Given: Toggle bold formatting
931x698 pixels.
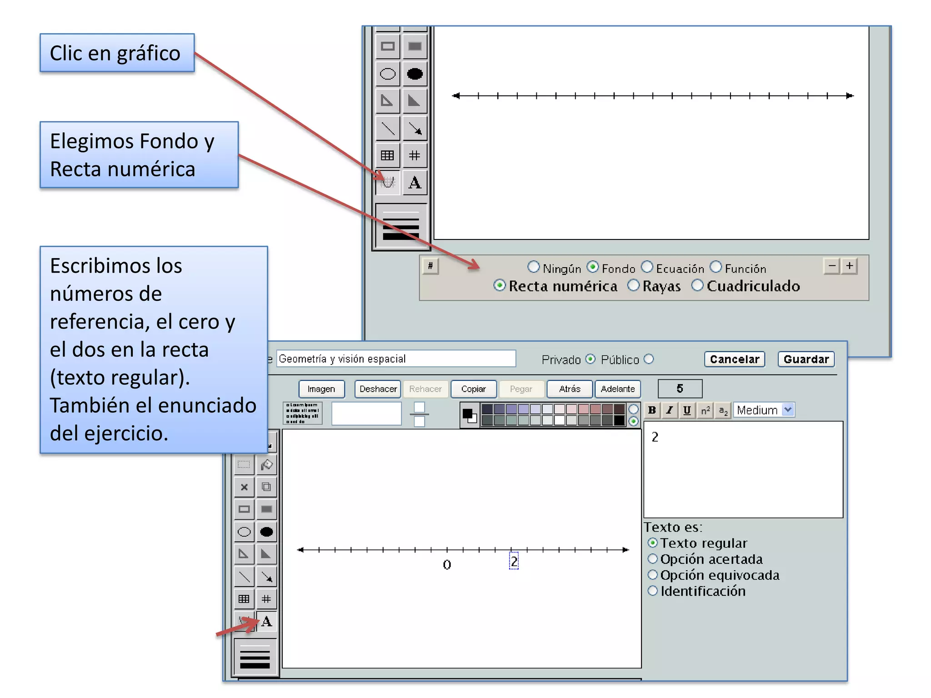Looking at the screenshot, I should point(652,410).
